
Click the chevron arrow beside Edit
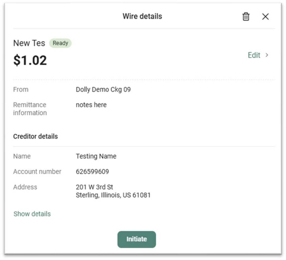[267, 55]
